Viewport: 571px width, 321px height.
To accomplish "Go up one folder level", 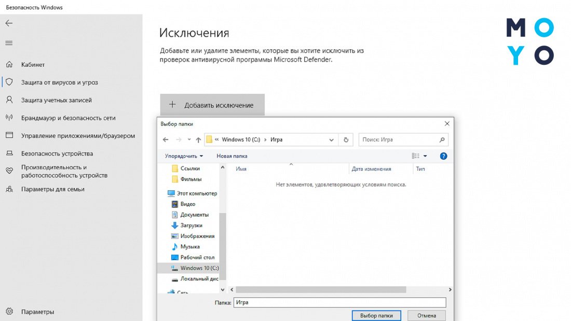I will (198, 139).
